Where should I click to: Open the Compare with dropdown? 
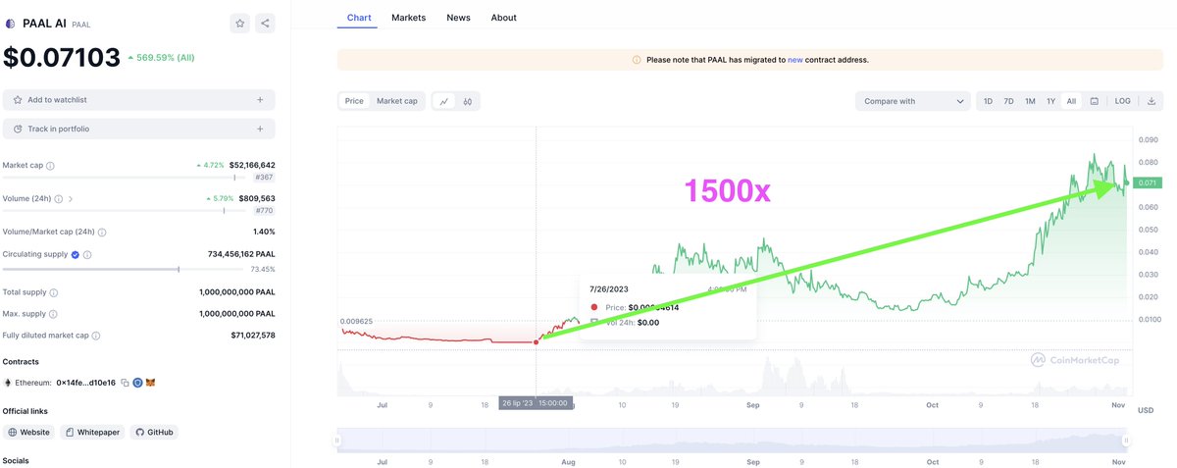pos(912,101)
